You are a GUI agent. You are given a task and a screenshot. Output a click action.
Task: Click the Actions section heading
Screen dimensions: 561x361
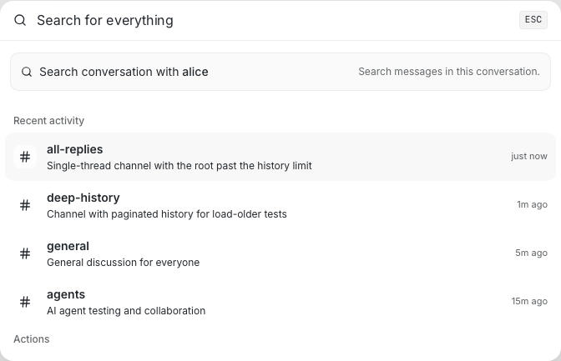click(32, 339)
